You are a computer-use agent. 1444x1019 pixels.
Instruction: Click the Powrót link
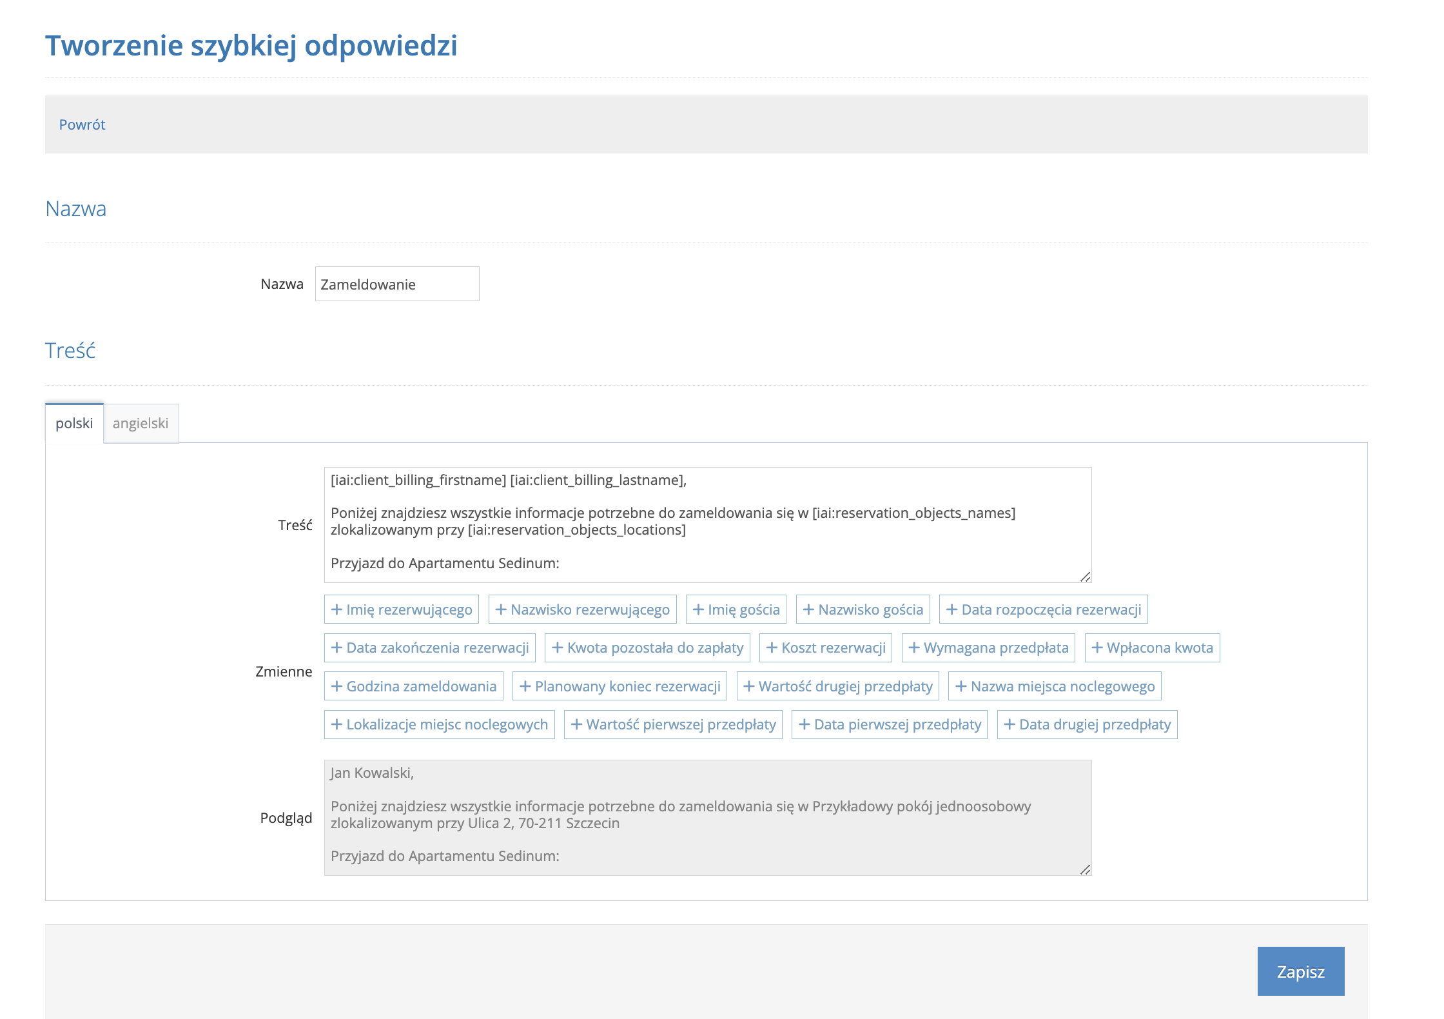(x=82, y=124)
